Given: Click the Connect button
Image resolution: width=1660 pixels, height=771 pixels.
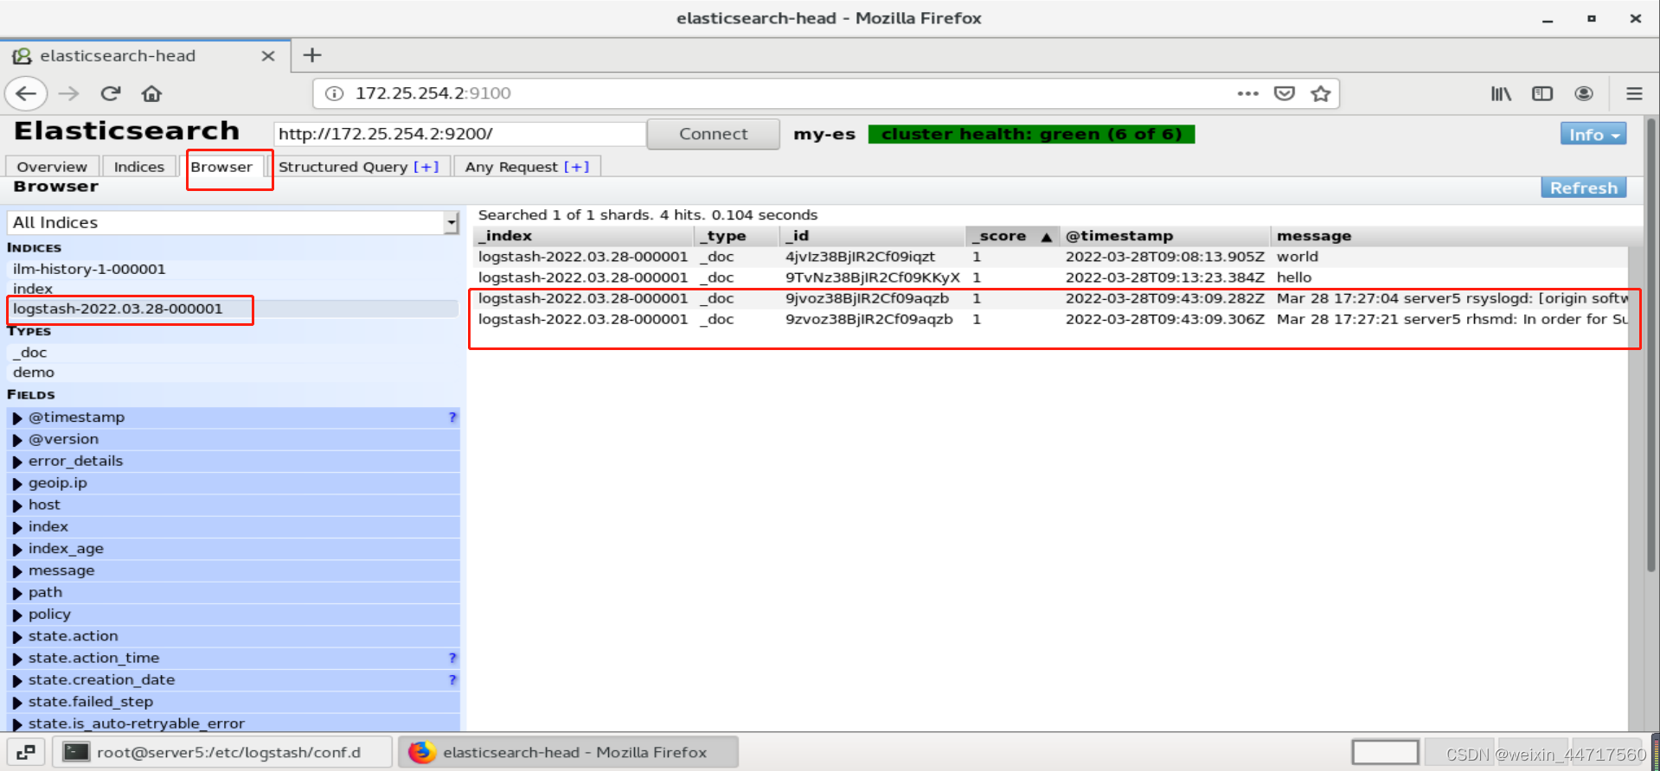Looking at the screenshot, I should click(x=713, y=134).
